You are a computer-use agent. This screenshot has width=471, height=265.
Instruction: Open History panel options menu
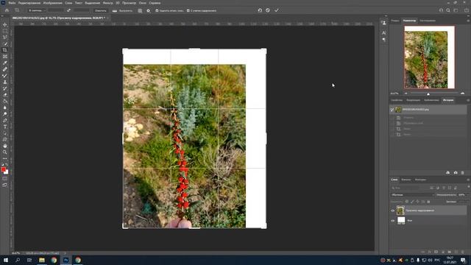pos(468,100)
